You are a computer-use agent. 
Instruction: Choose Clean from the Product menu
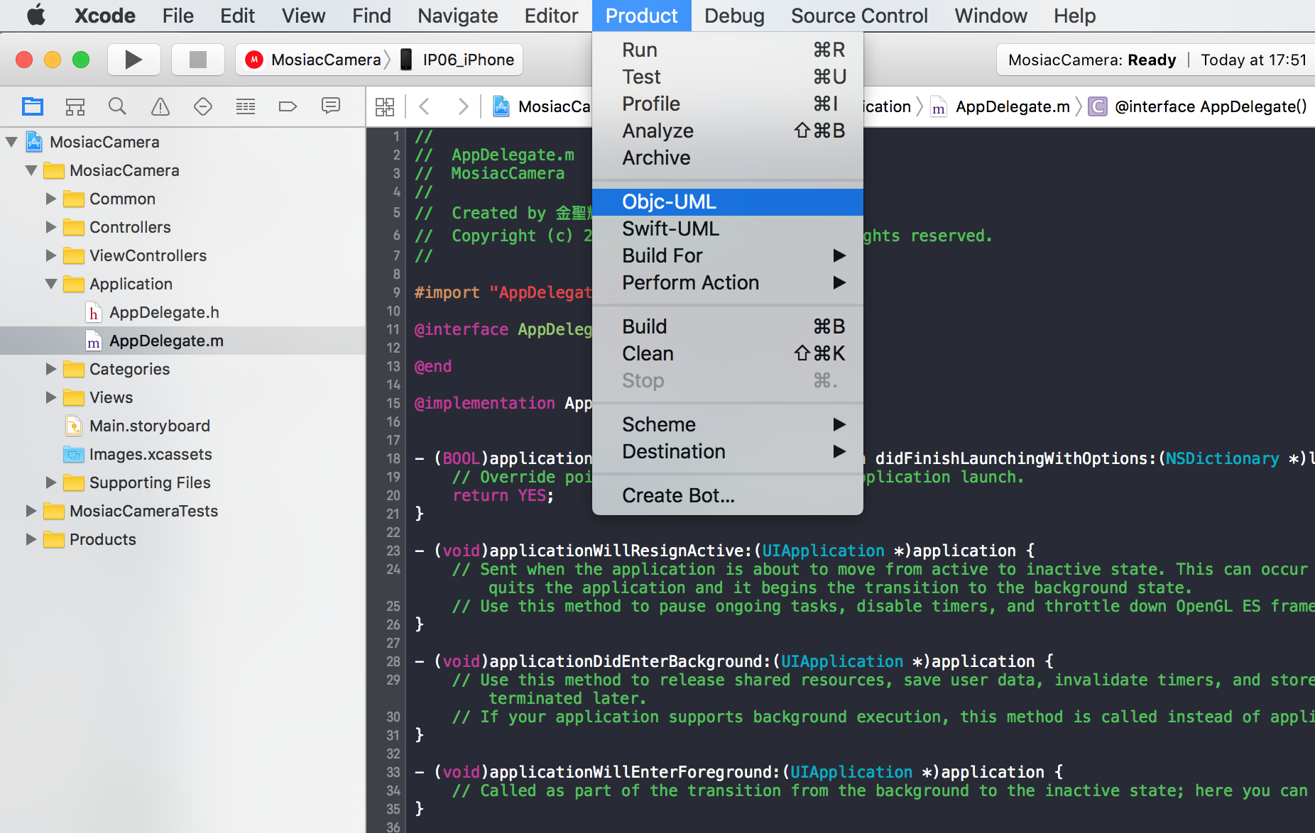(728, 353)
